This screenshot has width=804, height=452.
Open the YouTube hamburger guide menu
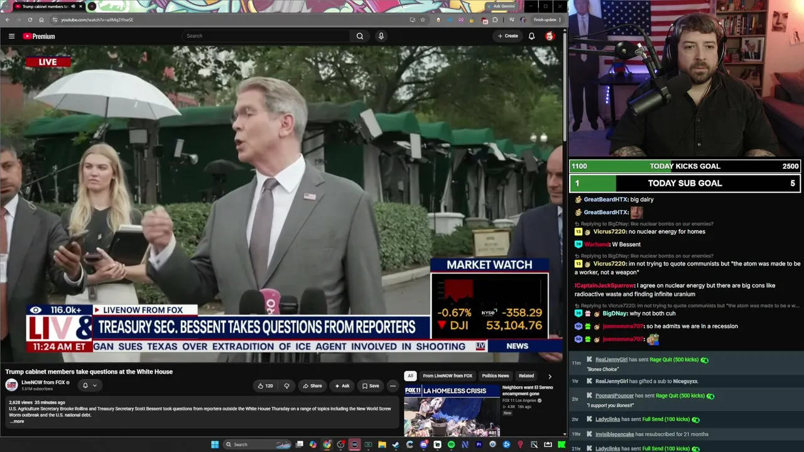coord(11,36)
